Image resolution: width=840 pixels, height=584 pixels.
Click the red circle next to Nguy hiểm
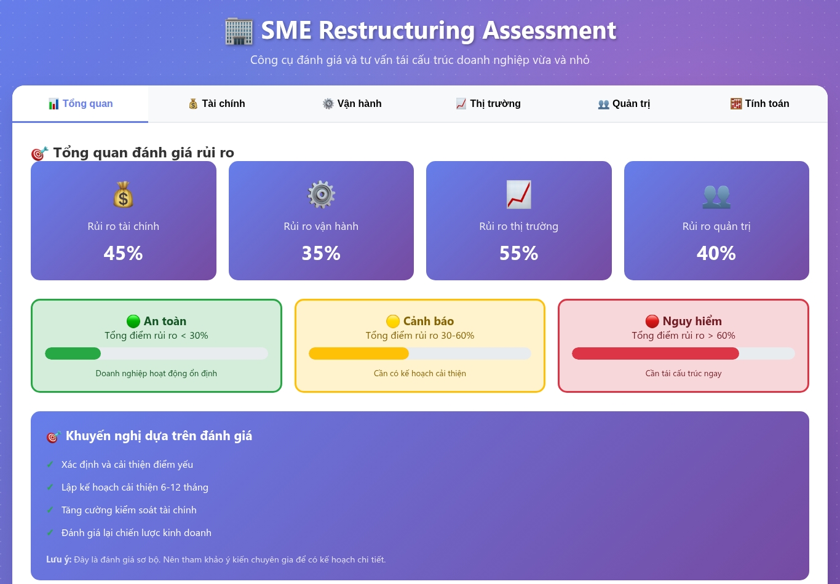pos(652,322)
